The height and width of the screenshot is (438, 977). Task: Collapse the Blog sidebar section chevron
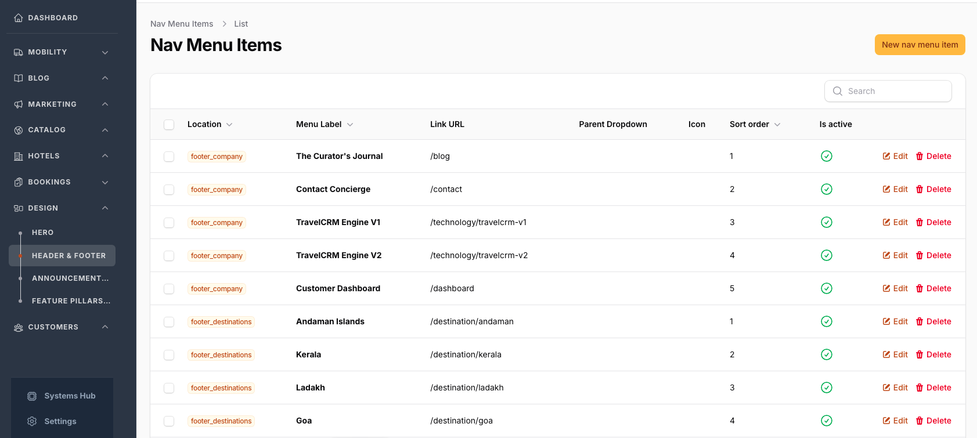tap(105, 78)
